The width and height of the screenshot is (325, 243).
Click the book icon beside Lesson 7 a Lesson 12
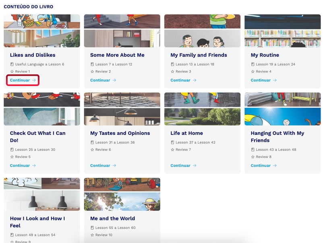click(x=92, y=64)
